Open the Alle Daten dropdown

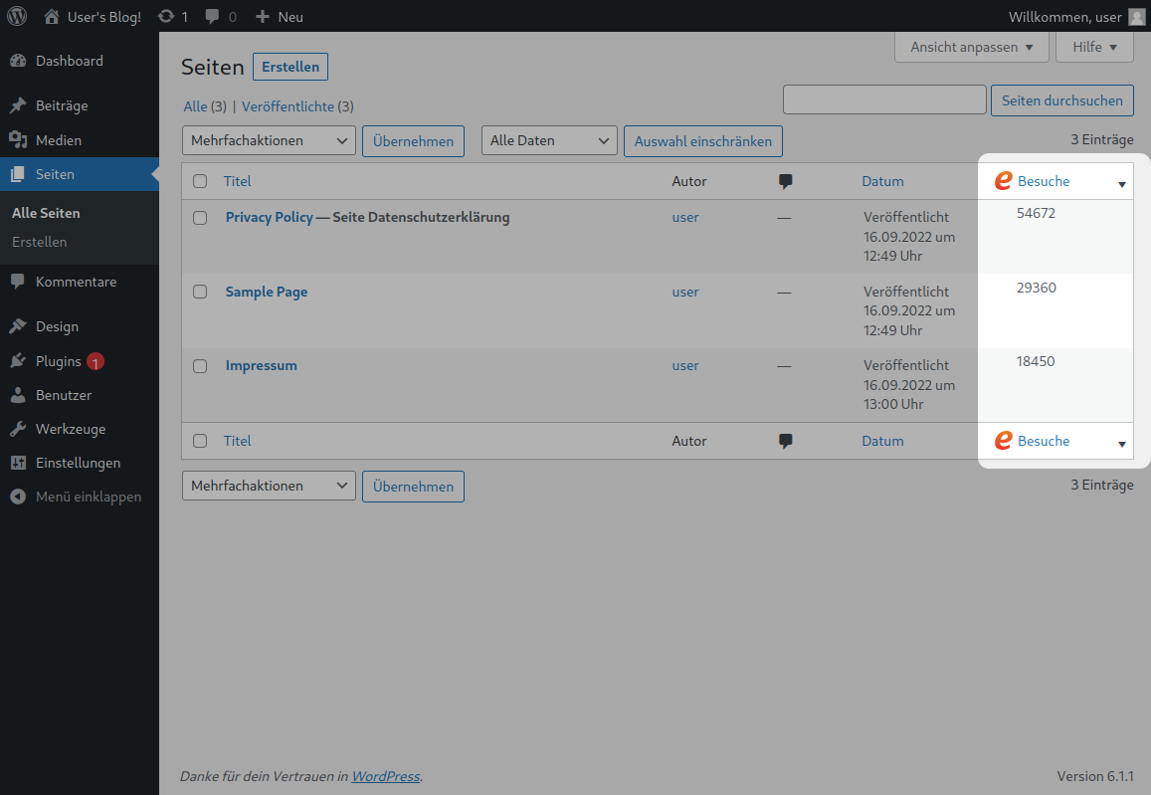(x=549, y=140)
